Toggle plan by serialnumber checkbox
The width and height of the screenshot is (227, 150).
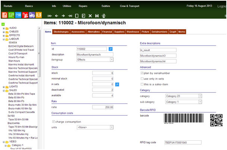tap(142, 73)
